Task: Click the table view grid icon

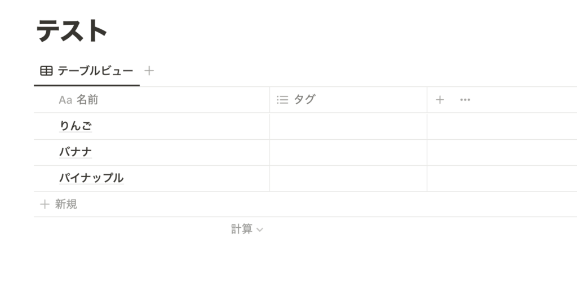Action: click(46, 70)
